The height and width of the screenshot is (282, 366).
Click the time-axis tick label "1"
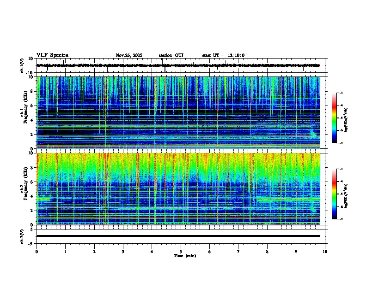(65, 252)
